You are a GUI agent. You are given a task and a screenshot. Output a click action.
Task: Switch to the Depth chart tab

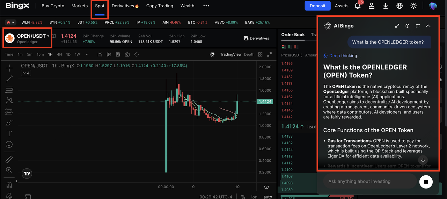[x=249, y=54]
